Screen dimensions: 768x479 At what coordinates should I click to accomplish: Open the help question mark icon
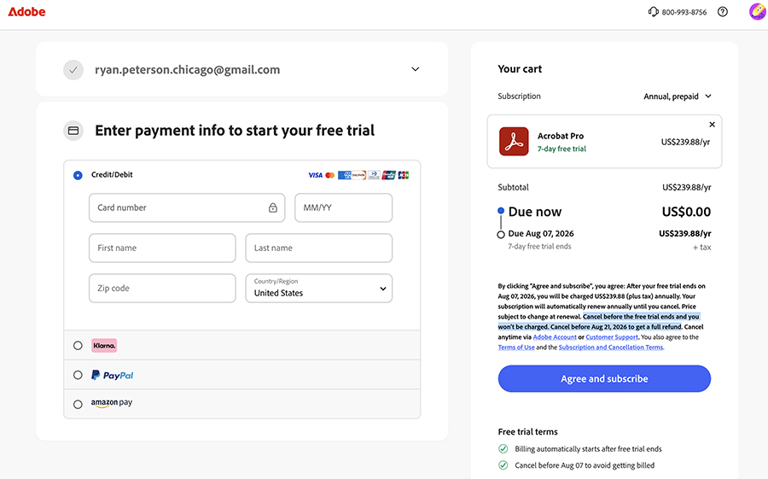(x=723, y=12)
